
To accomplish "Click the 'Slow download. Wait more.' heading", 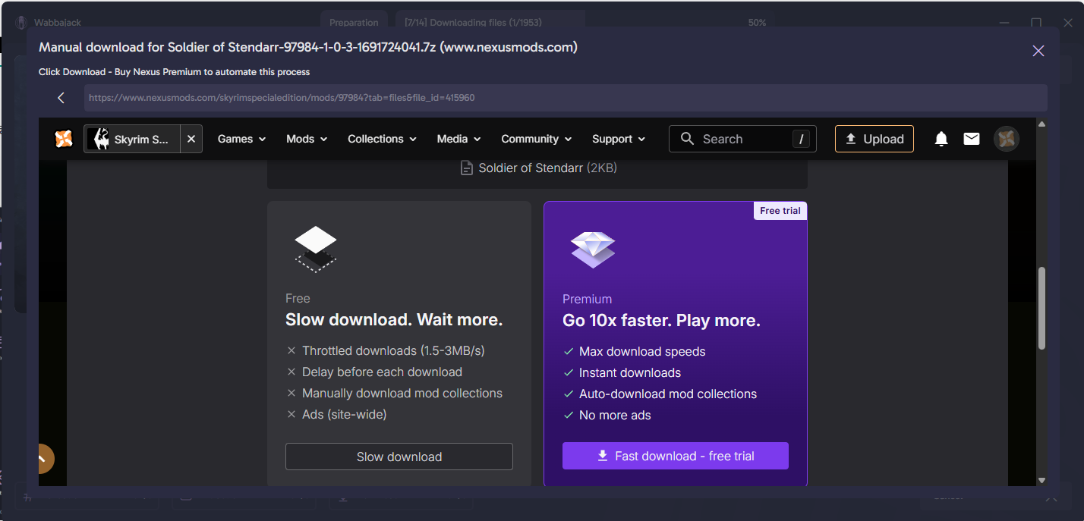I will [x=394, y=320].
